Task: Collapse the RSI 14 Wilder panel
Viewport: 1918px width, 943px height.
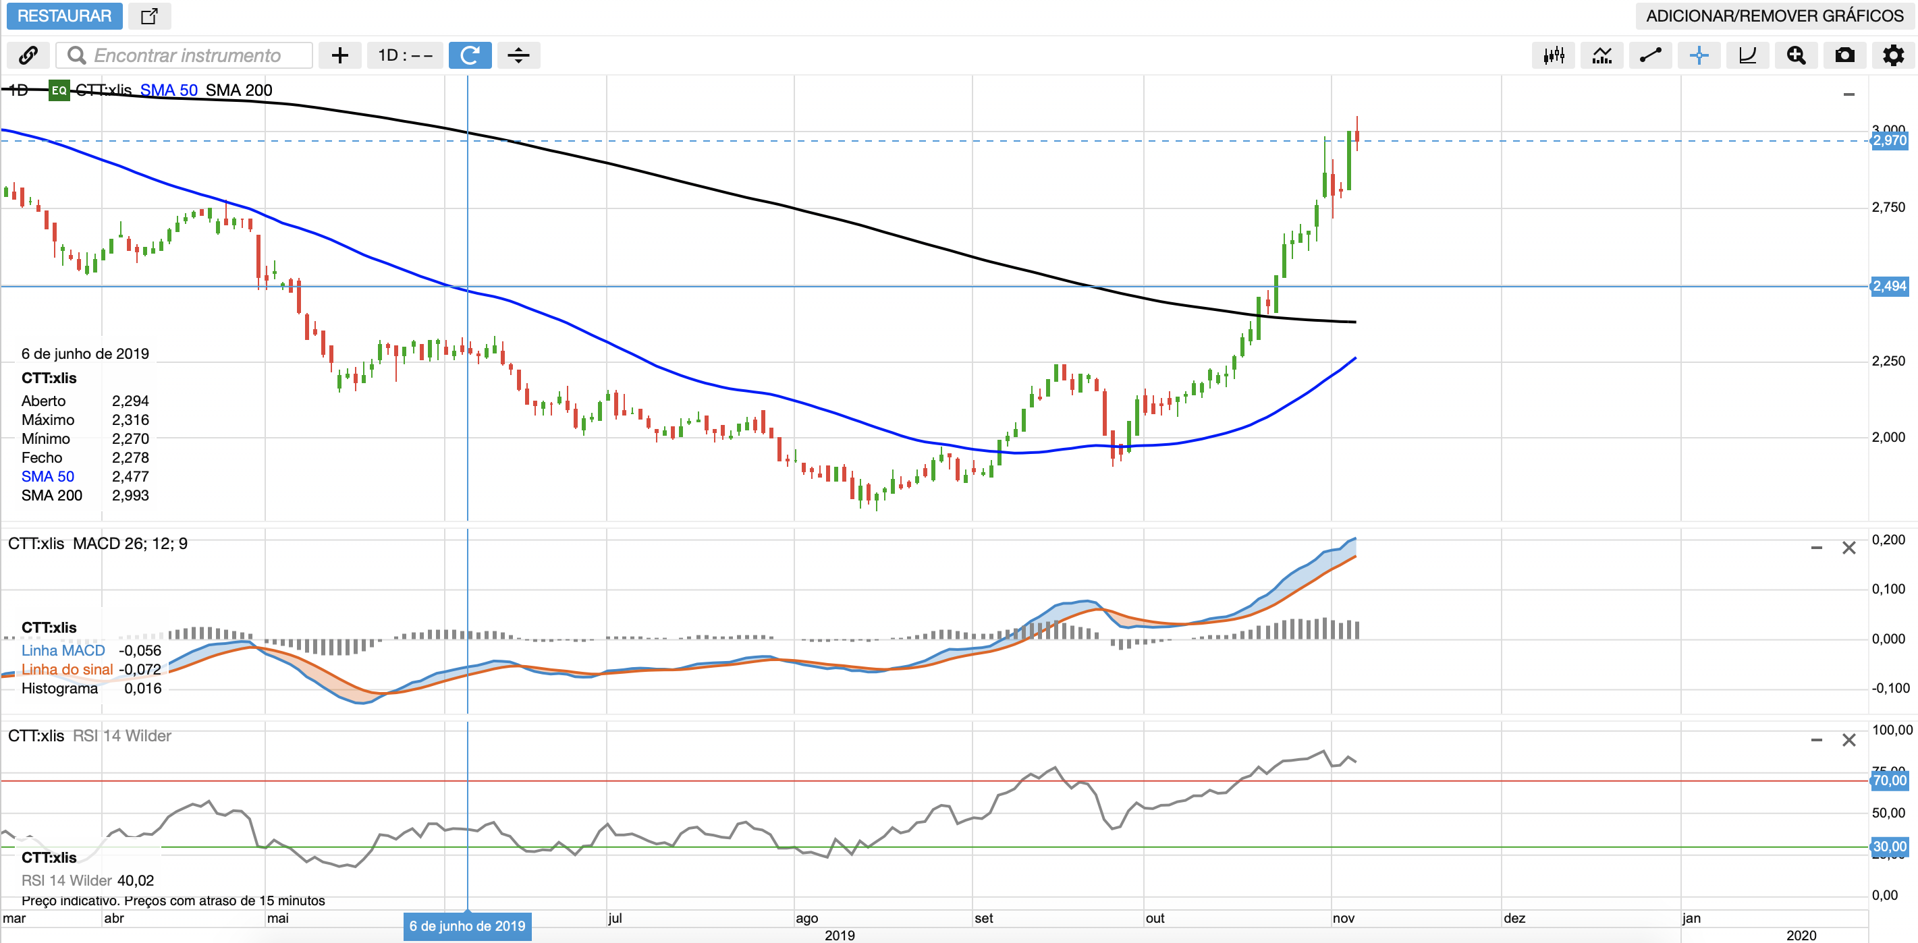Action: point(1816,741)
